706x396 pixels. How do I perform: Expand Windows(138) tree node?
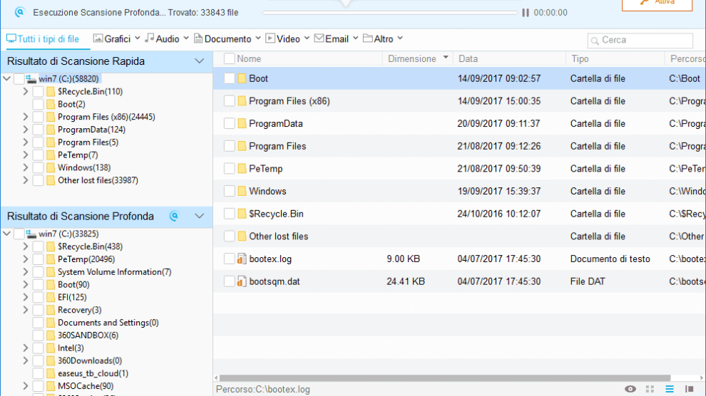(x=26, y=167)
